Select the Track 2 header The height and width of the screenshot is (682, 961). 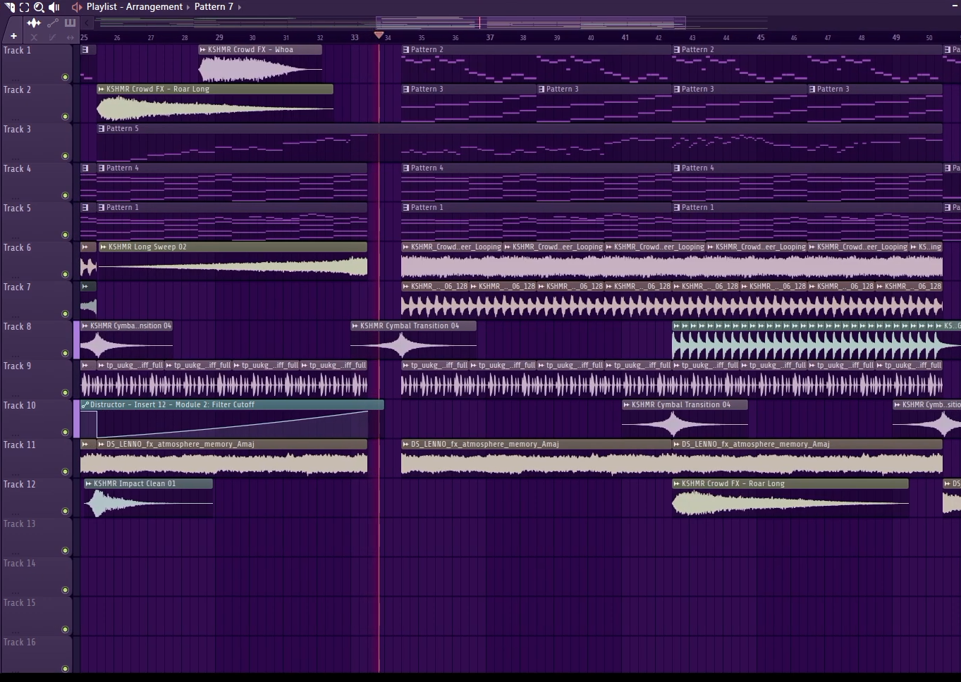click(x=36, y=104)
